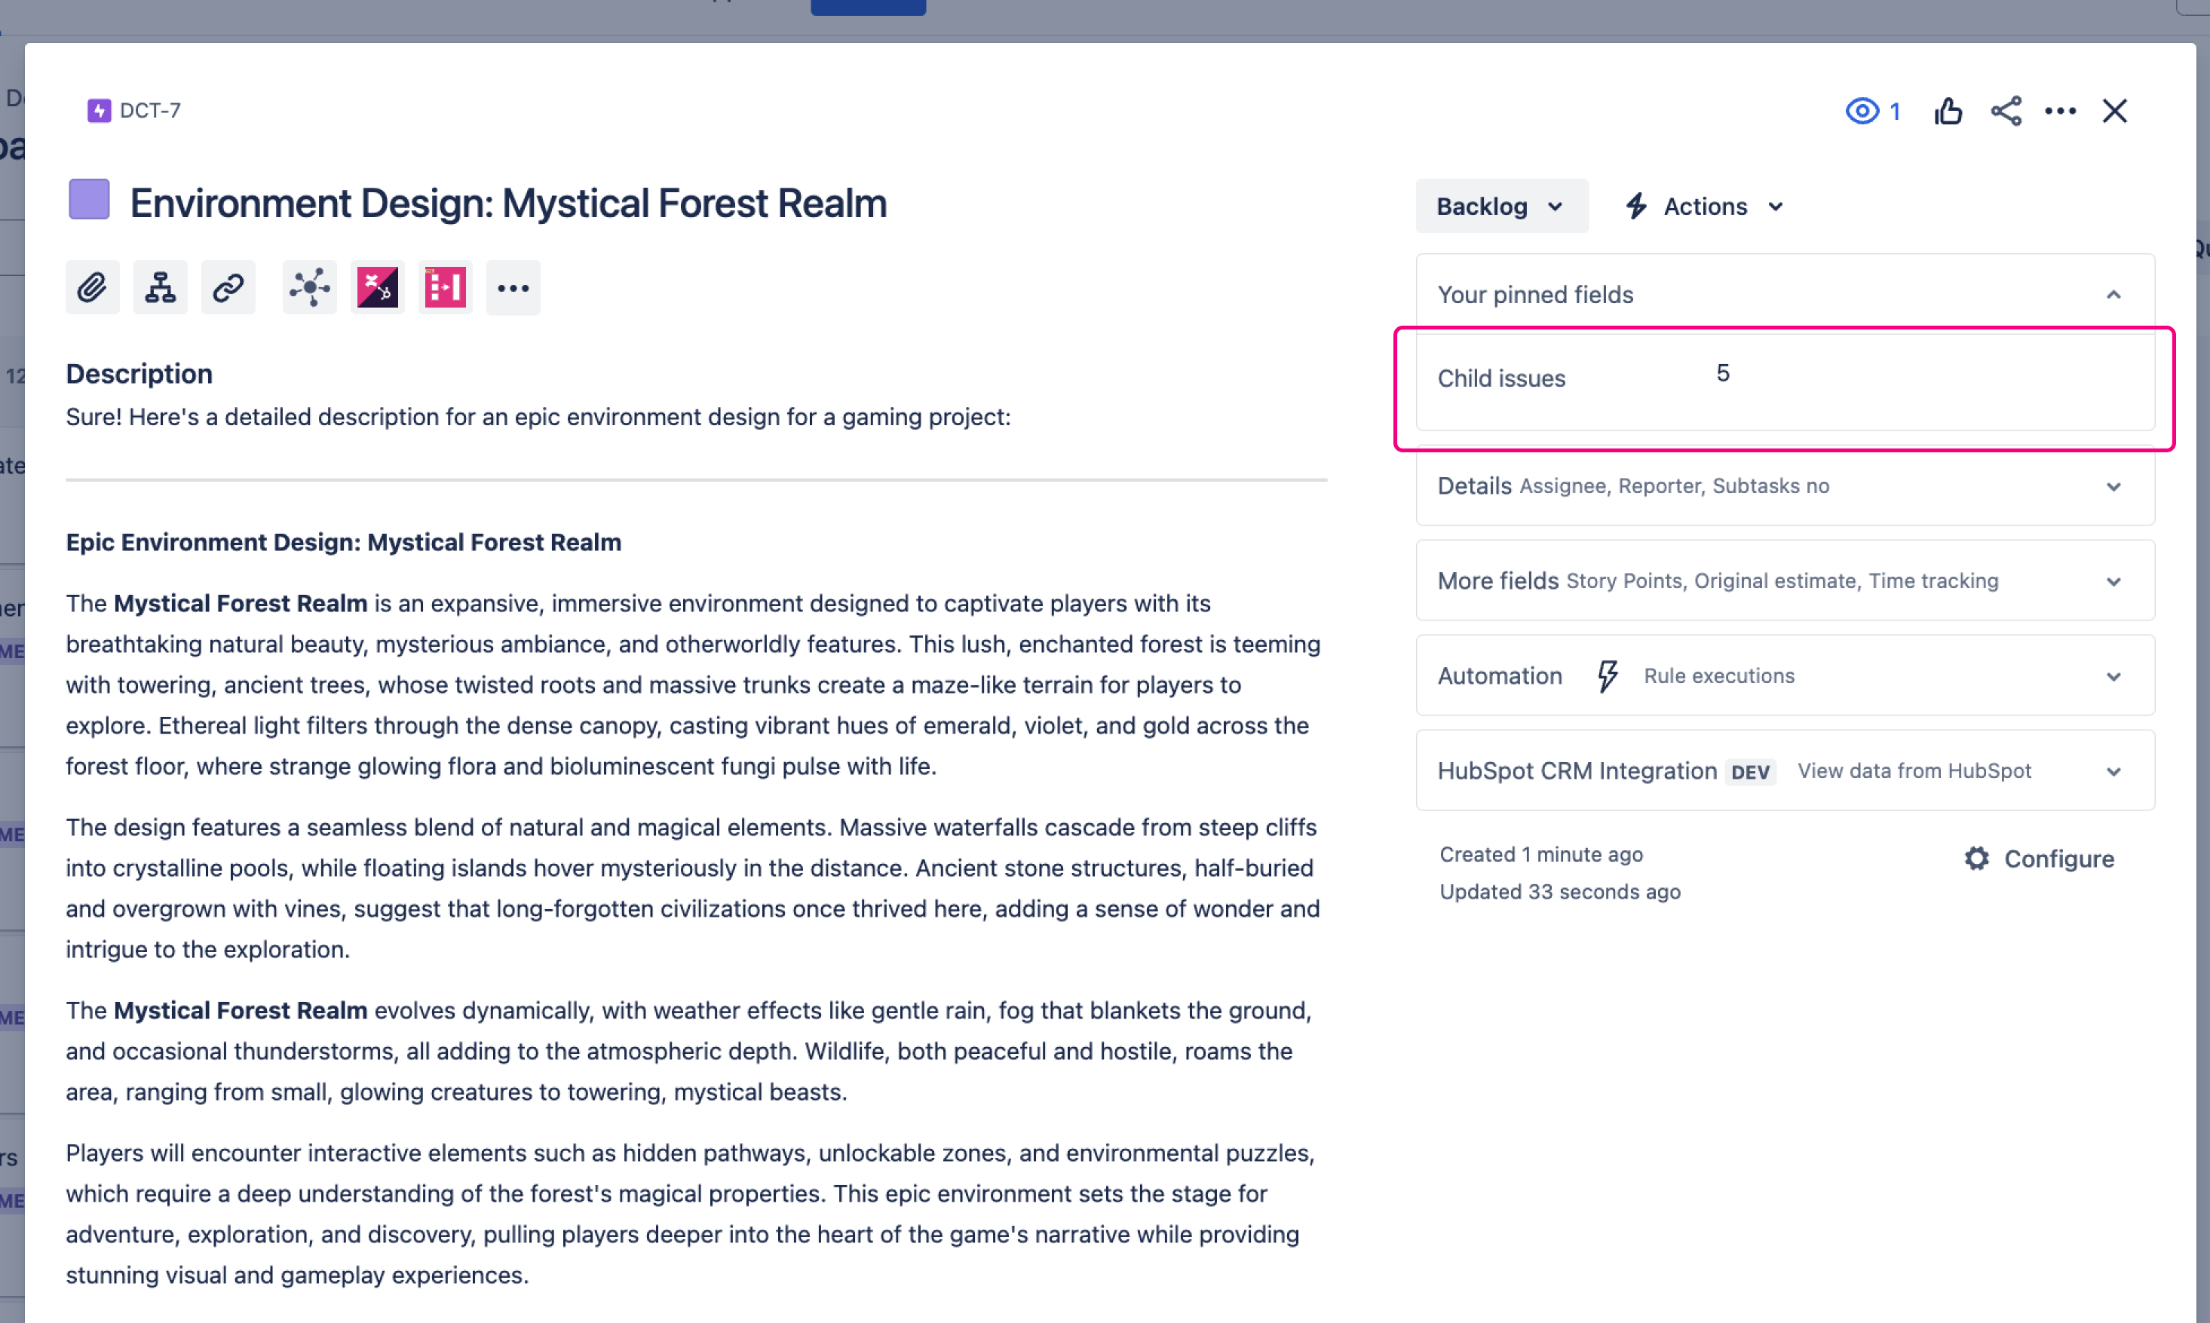Toggle the watch issue eye icon
The height and width of the screenshot is (1323, 2210).
click(x=1862, y=112)
